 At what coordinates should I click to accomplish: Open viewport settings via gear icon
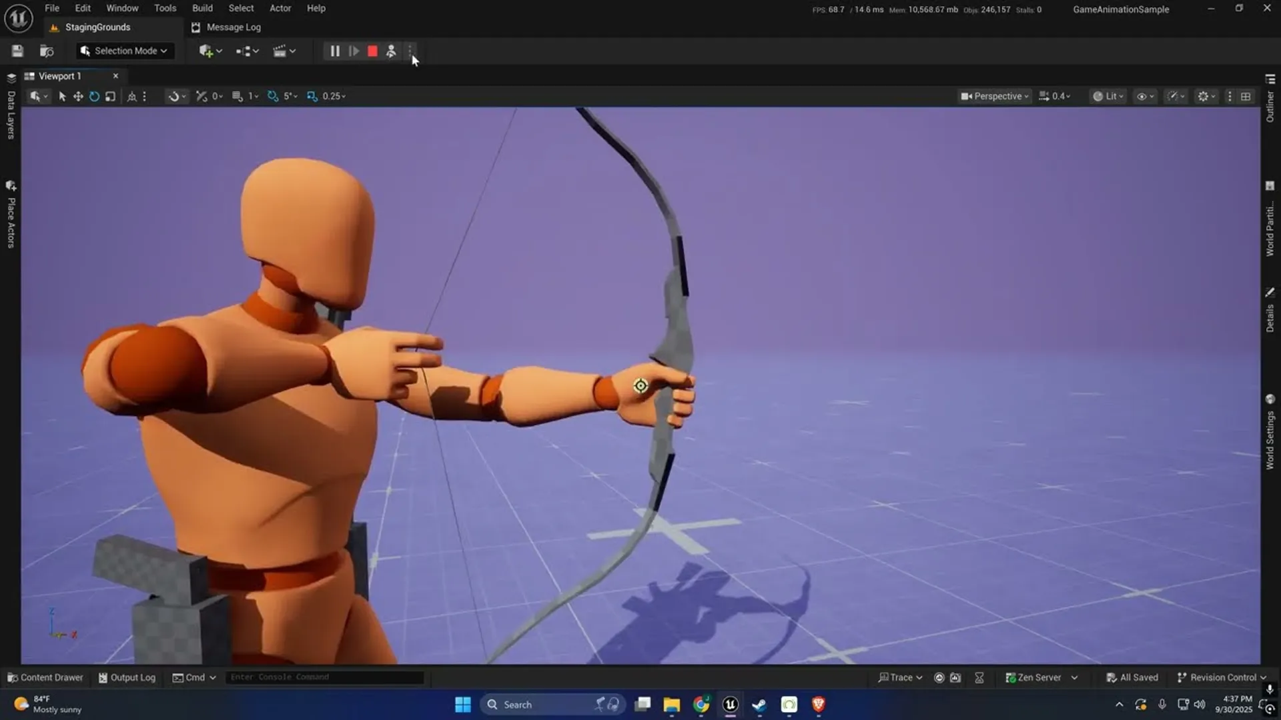pyautogui.click(x=1205, y=96)
